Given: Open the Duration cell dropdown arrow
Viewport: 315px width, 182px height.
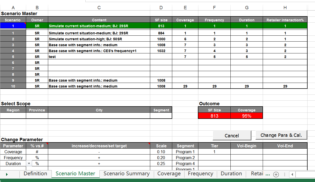Looking at the screenshot, I should point(29,164).
